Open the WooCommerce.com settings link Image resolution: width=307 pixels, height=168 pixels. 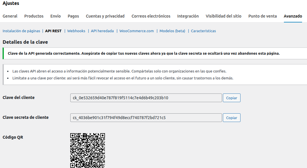click(x=136, y=31)
